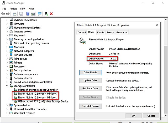The height and width of the screenshot is (123, 168).
Task: Go forward using the toolbar Forward arrow
Action: point(8,14)
